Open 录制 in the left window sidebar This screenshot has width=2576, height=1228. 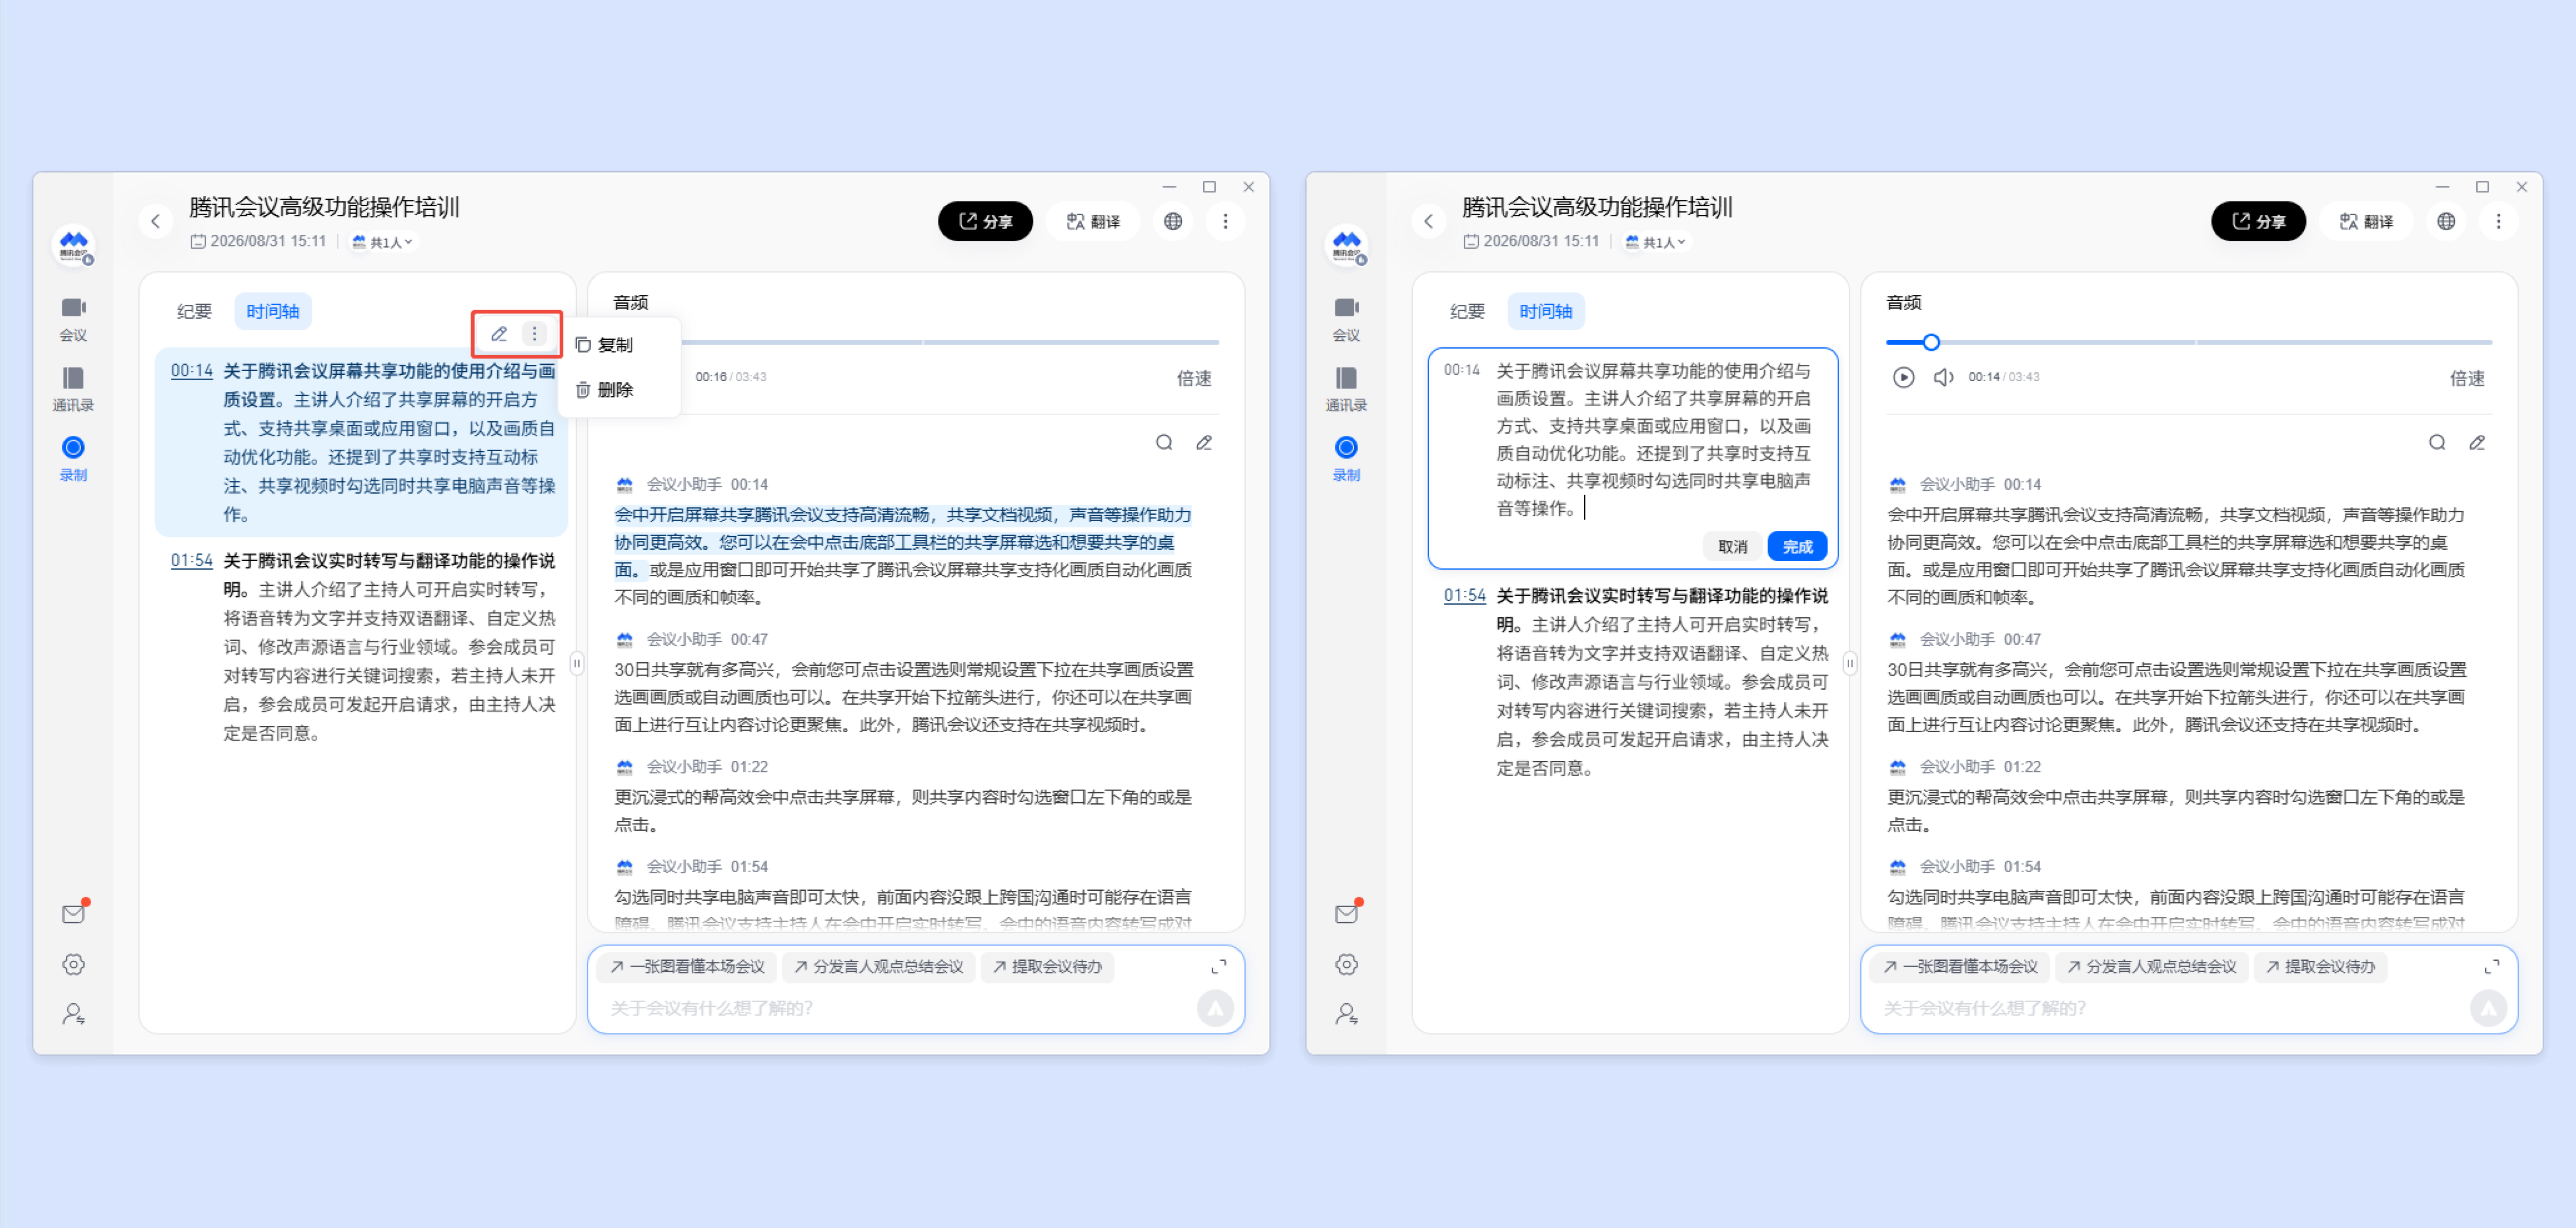pos(73,459)
